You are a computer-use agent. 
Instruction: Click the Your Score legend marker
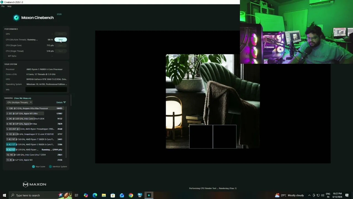coord(33,167)
